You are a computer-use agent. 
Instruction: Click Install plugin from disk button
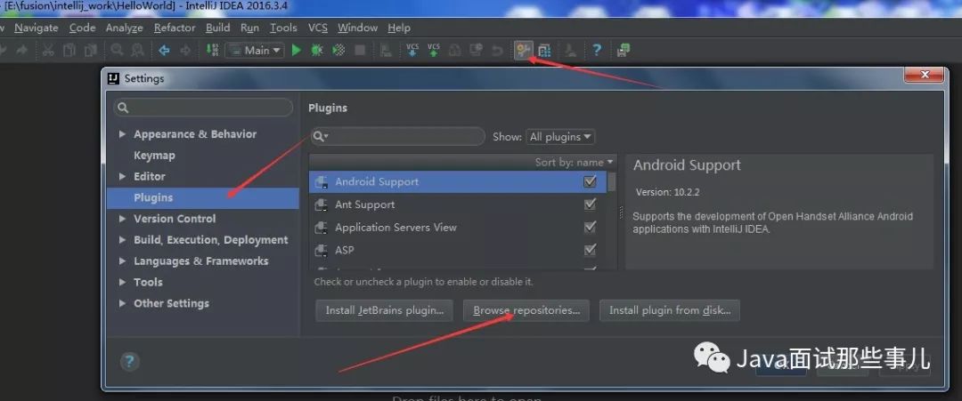pos(670,310)
